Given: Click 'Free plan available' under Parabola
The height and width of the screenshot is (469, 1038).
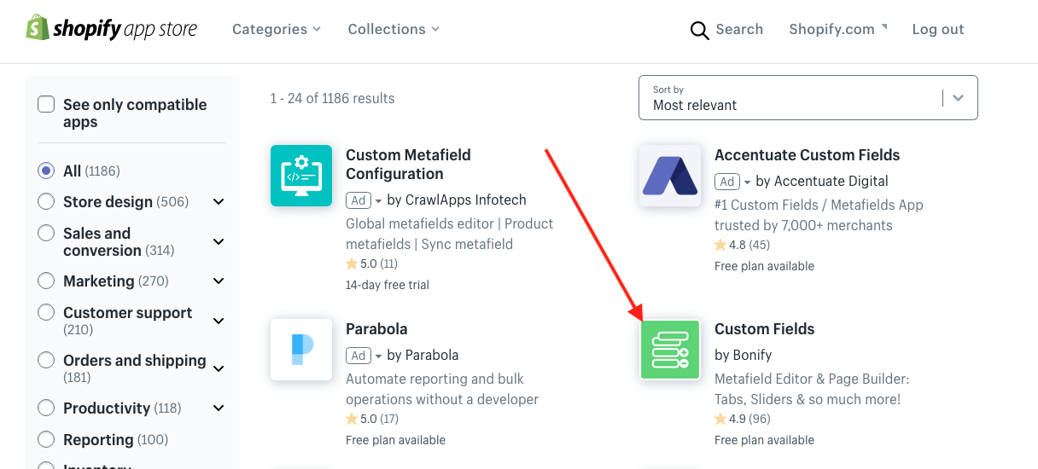Looking at the screenshot, I should point(395,440).
